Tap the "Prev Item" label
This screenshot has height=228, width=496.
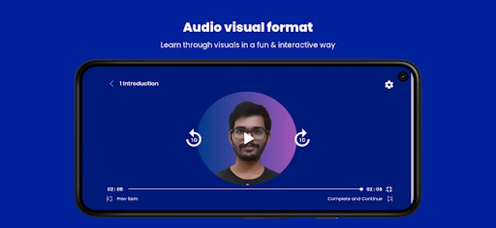pyautogui.click(x=127, y=199)
